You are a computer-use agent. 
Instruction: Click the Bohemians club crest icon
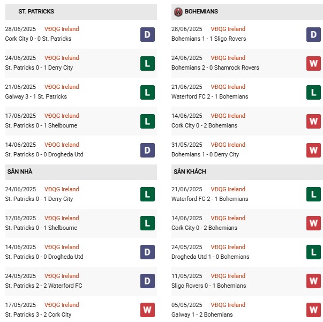tap(178, 11)
